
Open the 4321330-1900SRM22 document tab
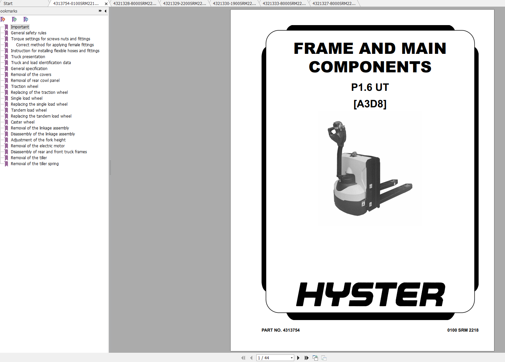tap(233, 3)
